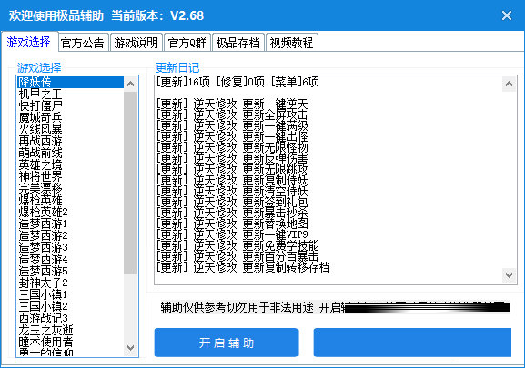This screenshot has height=368, width=525.
Task: Select 造梦西游1 in the game list
Action: point(70,224)
